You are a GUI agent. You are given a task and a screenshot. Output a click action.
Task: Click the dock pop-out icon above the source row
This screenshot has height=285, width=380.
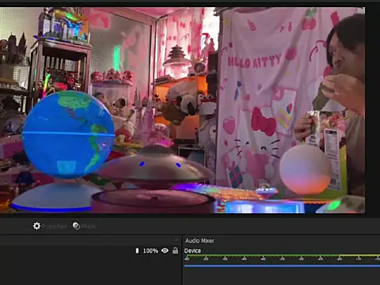[177, 240]
